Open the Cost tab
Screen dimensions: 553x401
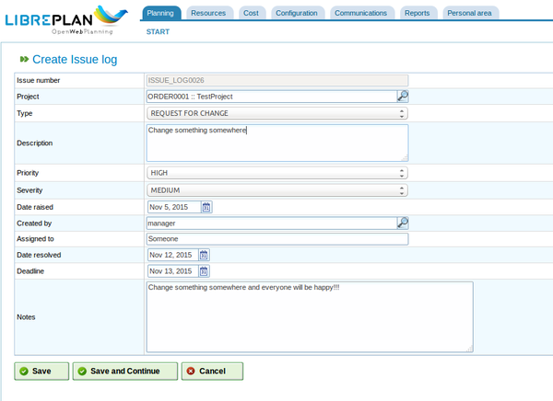tap(251, 14)
